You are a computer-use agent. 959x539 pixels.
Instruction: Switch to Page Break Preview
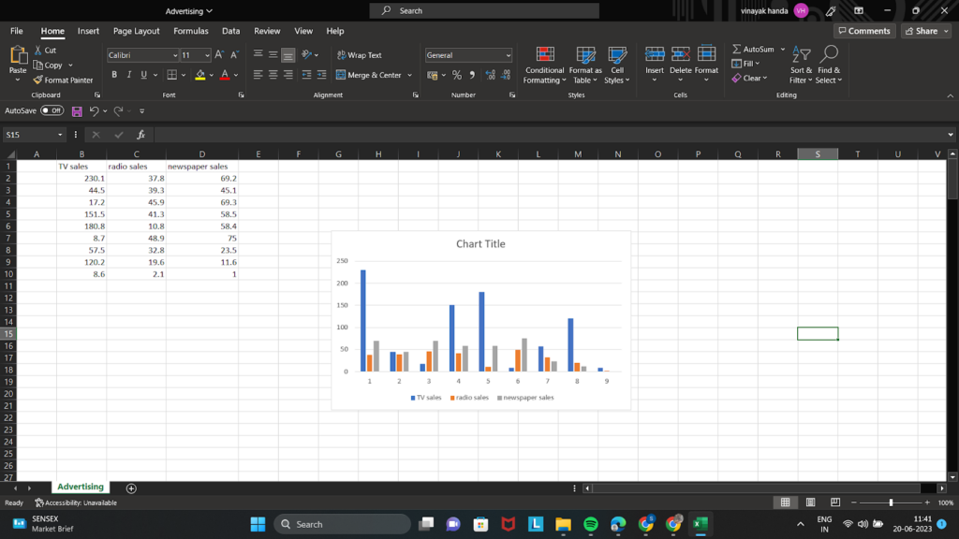point(835,503)
